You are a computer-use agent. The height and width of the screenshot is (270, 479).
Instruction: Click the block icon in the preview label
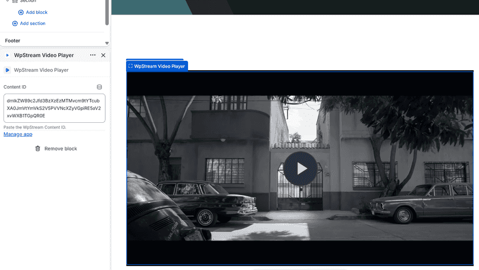coord(130,66)
